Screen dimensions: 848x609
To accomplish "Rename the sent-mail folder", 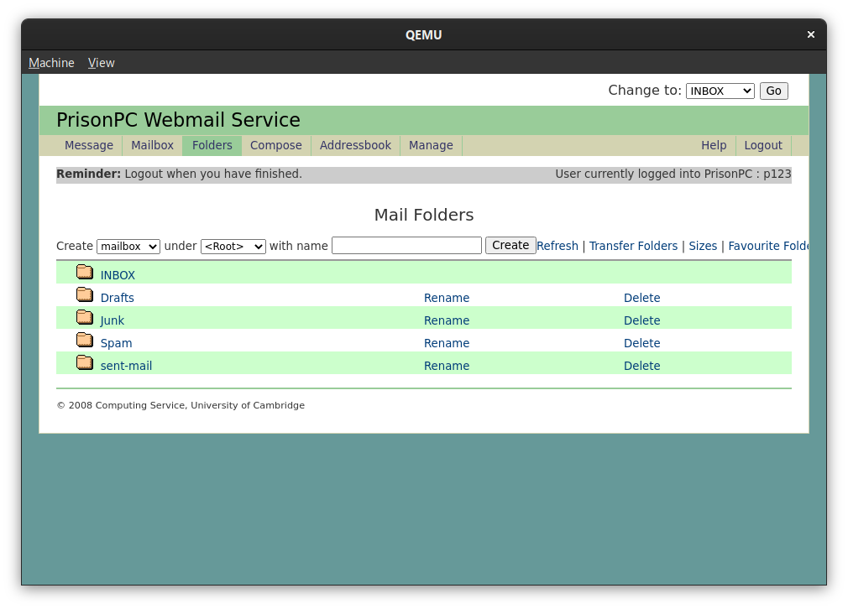I will [447, 366].
